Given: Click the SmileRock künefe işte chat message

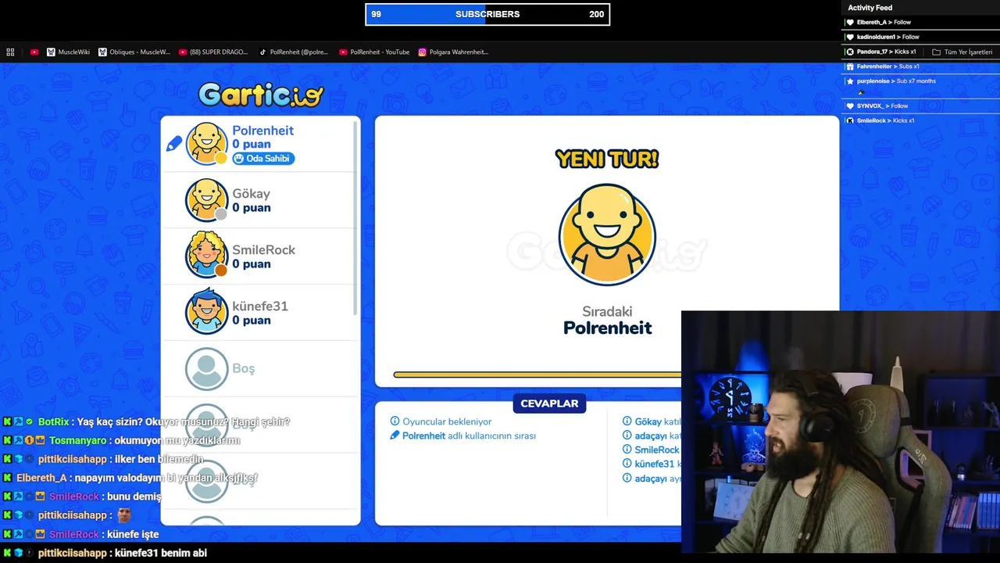Looking at the screenshot, I should point(132,534).
